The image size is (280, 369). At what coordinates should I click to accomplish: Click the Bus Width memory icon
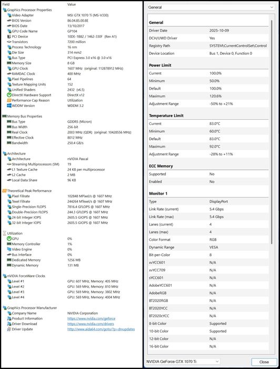9,127
